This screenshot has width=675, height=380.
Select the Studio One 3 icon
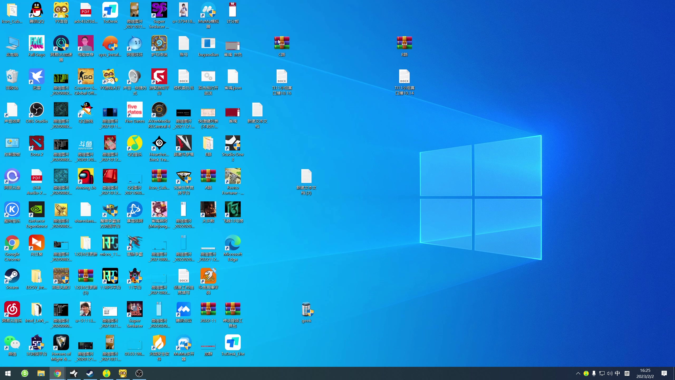coord(233,148)
